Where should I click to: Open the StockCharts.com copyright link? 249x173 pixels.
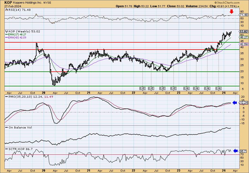pyautogui.click(x=227, y=2)
